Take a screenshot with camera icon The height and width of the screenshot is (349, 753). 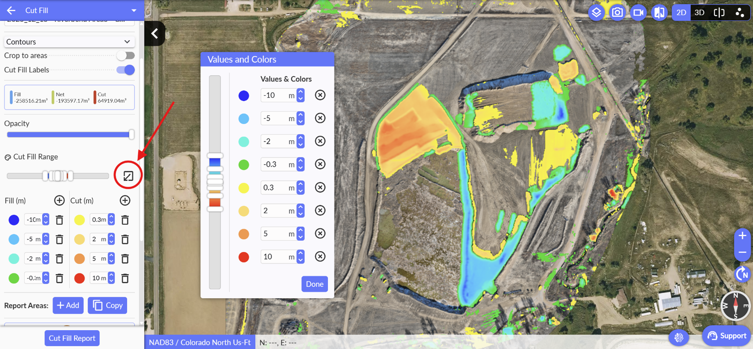617,13
